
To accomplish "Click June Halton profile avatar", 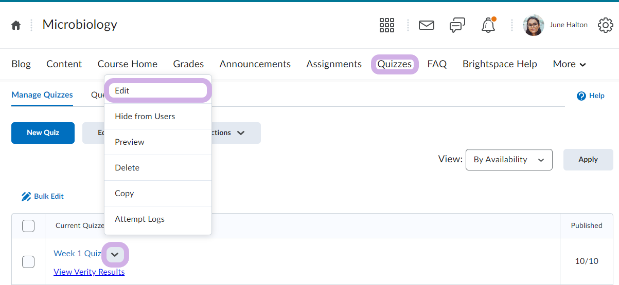I will point(533,25).
